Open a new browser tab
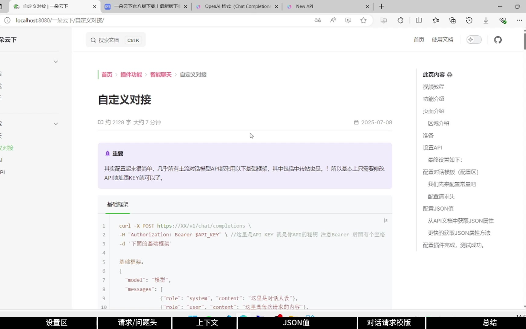 coord(381,6)
